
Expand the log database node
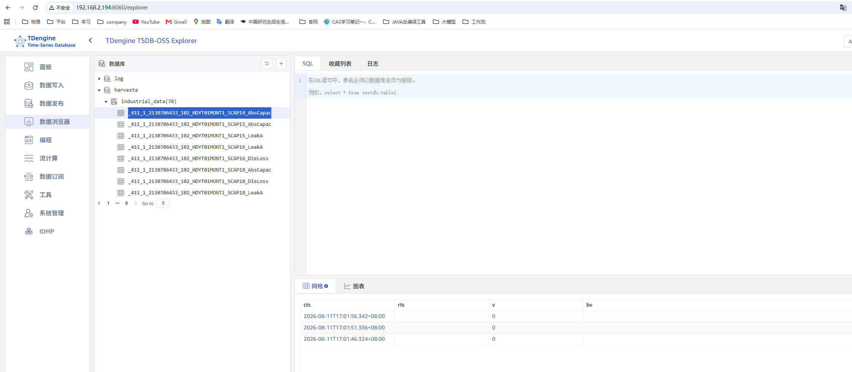[99, 79]
